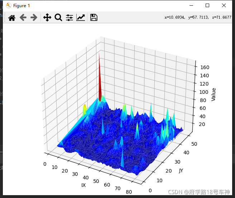Click the 80 tick on IX axis
Image resolution: width=235 pixels, height=198 pixels.
129,192
